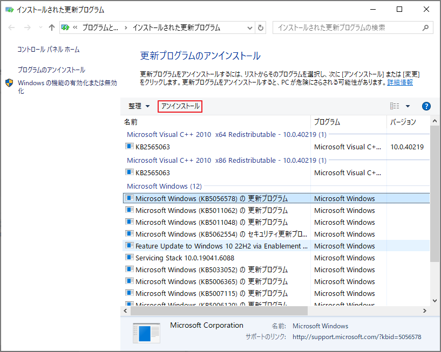Click the search magnifier icon
Image resolution: width=441 pixels, height=352 pixels.
426,27
